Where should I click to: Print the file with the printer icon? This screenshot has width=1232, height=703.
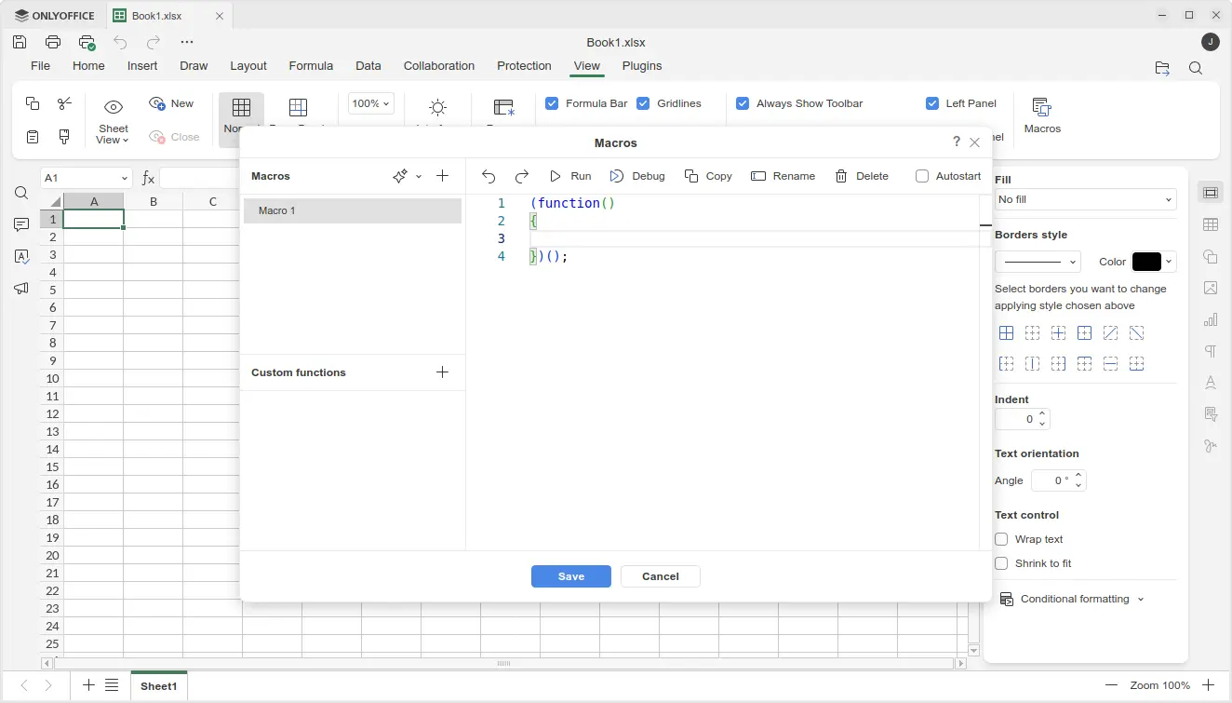click(x=53, y=42)
